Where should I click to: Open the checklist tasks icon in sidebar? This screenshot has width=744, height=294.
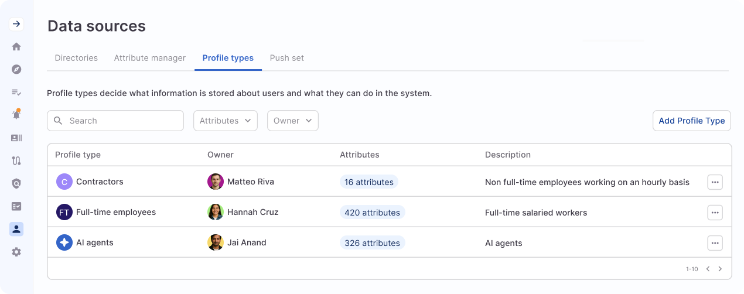[16, 92]
